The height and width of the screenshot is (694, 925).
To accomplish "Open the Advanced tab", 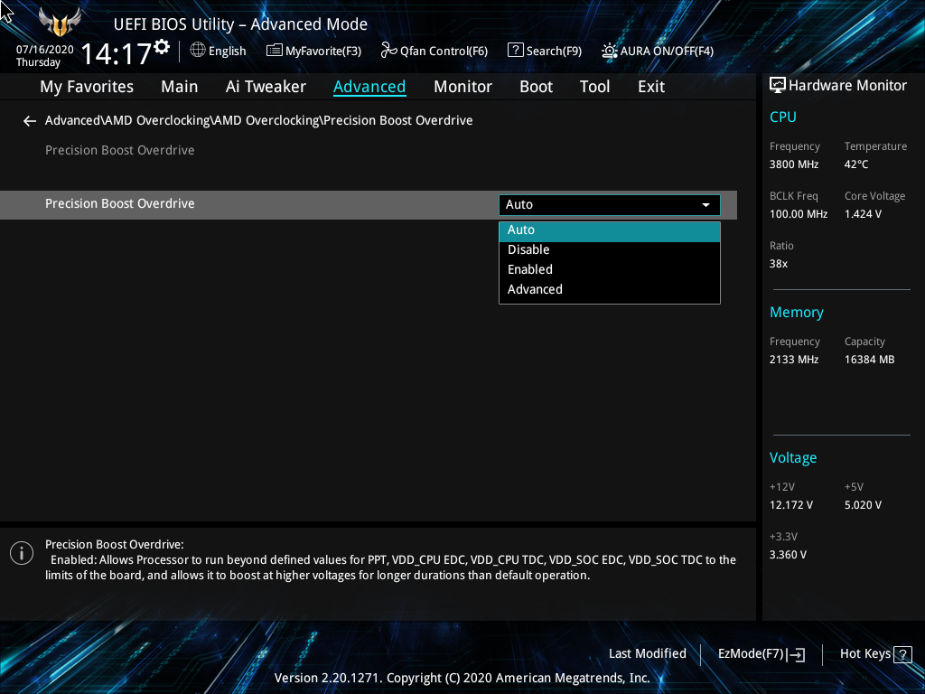I will [x=369, y=87].
